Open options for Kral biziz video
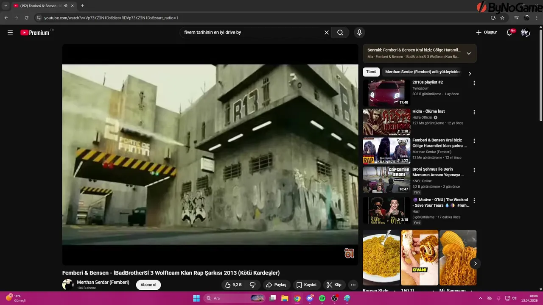Image resolution: width=543 pixels, height=305 pixels. click(x=474, y=141)
